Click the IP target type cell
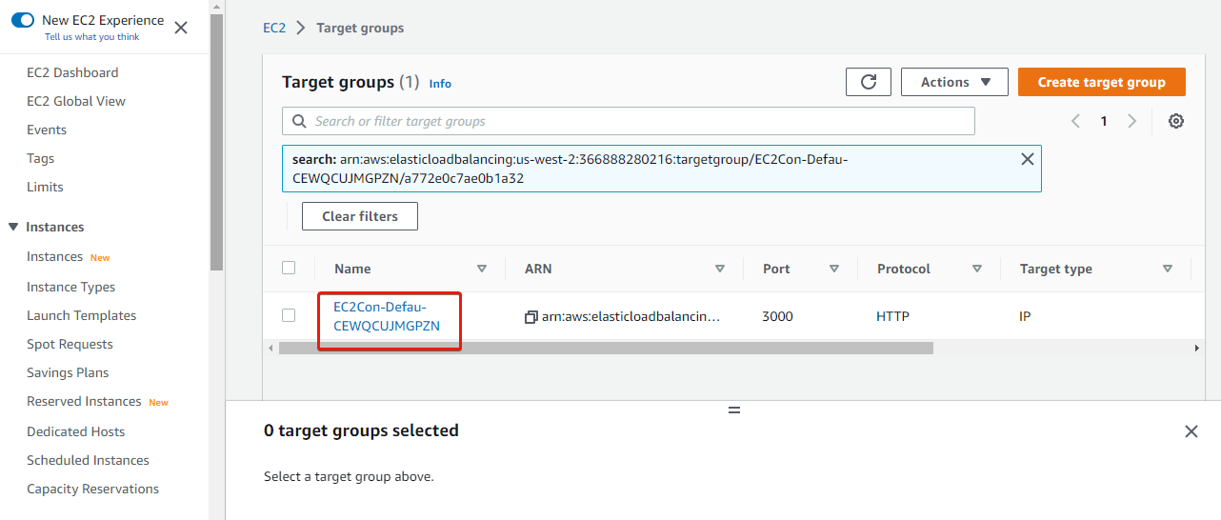This screenshot has width=1221, height=520. [1025, 316]
